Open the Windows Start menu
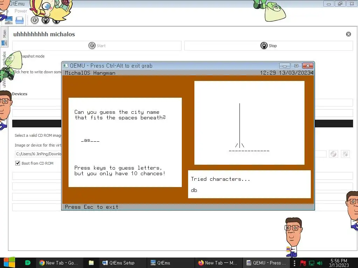This screenshot has width=358, height=268. pos(9,262)
